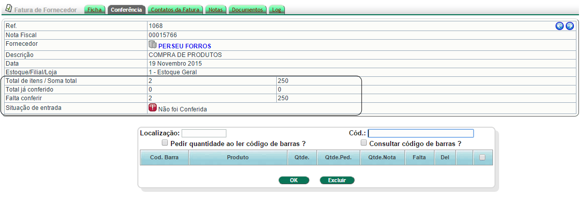Enable Pedir quantidade ao ler código de barras
581x201 pixels.
(164, 143)
